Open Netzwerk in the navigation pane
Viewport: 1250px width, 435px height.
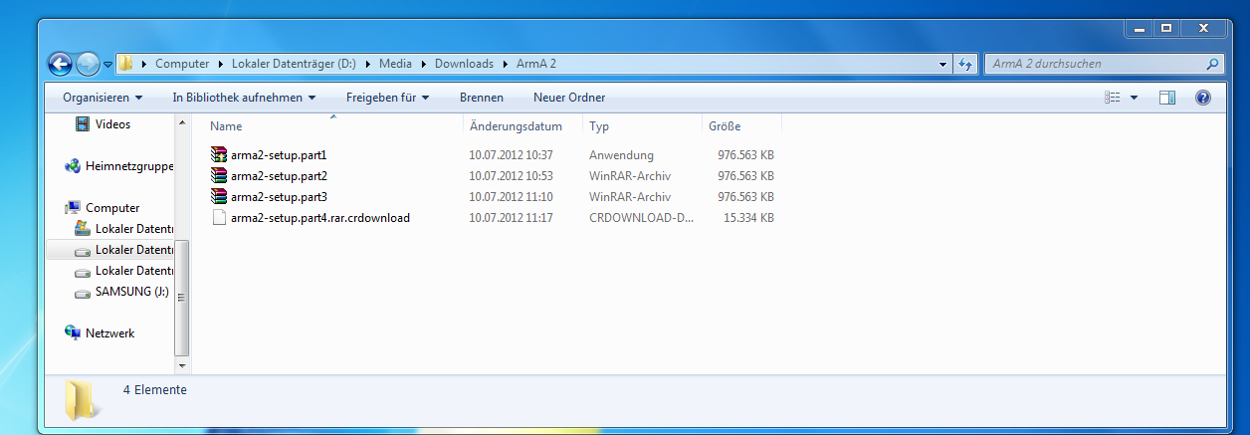pos(110,333)
